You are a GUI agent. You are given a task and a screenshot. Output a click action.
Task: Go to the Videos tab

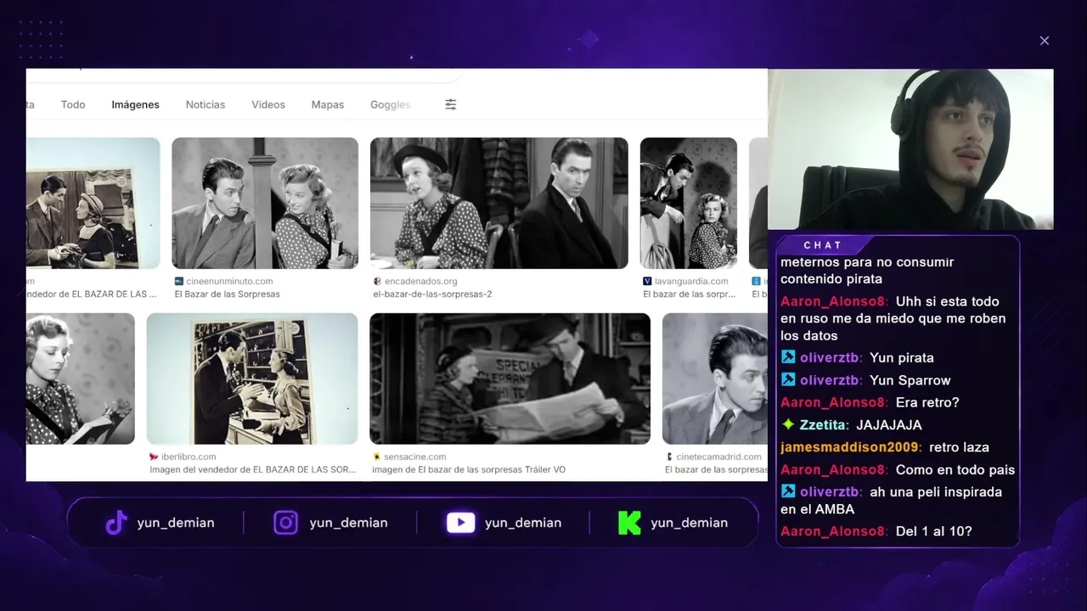268,104
